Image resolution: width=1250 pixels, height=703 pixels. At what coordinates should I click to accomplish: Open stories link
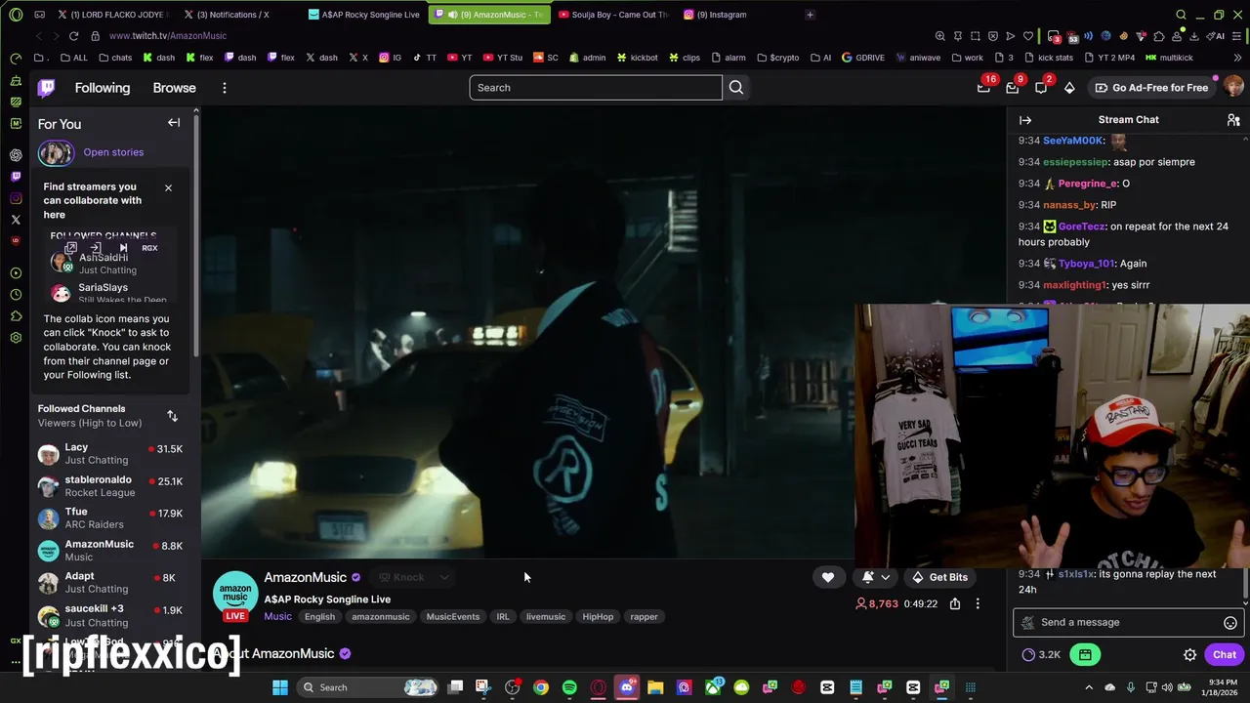point(113,152)
